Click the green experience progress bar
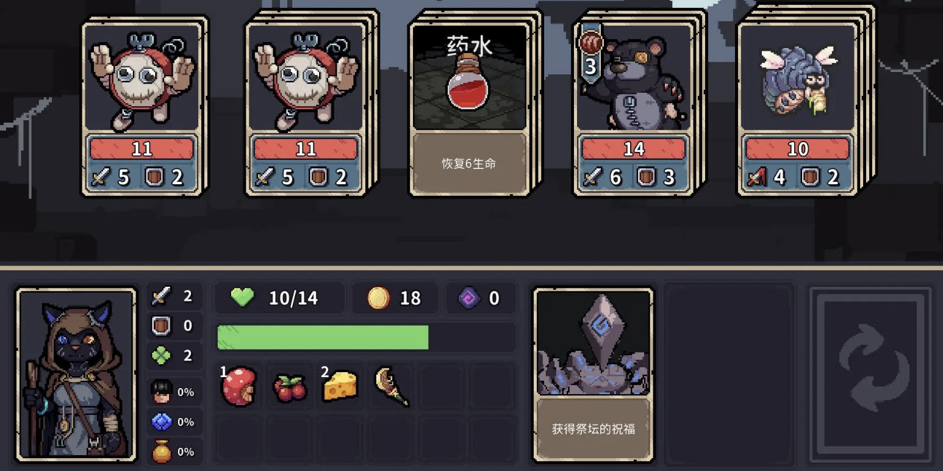This screenshot has height=471, width=943. coord(366,337)
